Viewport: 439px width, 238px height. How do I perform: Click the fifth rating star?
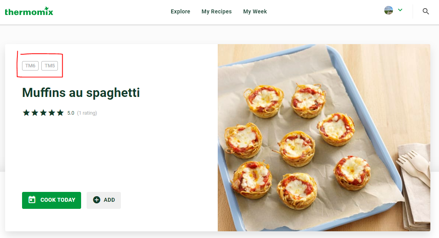(60, 113)
